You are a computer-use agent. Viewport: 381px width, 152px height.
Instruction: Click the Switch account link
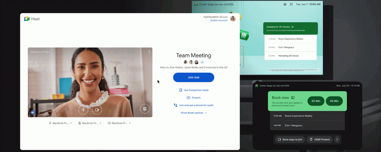[x=219, y=21]
